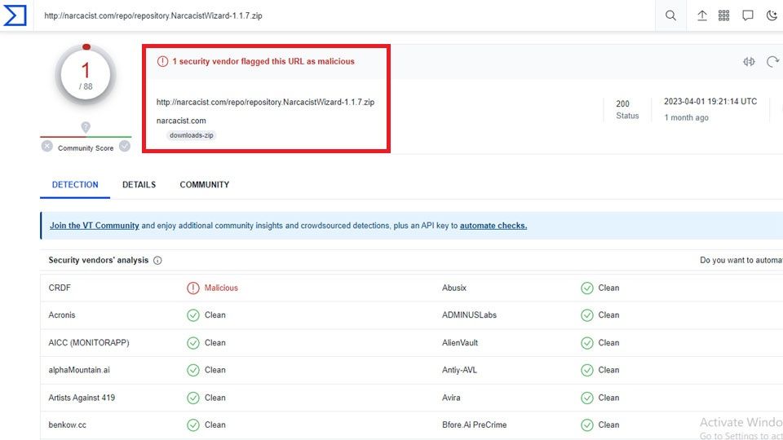
Task: Click the 2023-04-01 19:21:14 UTC timestamp
Action: [710, 101]
